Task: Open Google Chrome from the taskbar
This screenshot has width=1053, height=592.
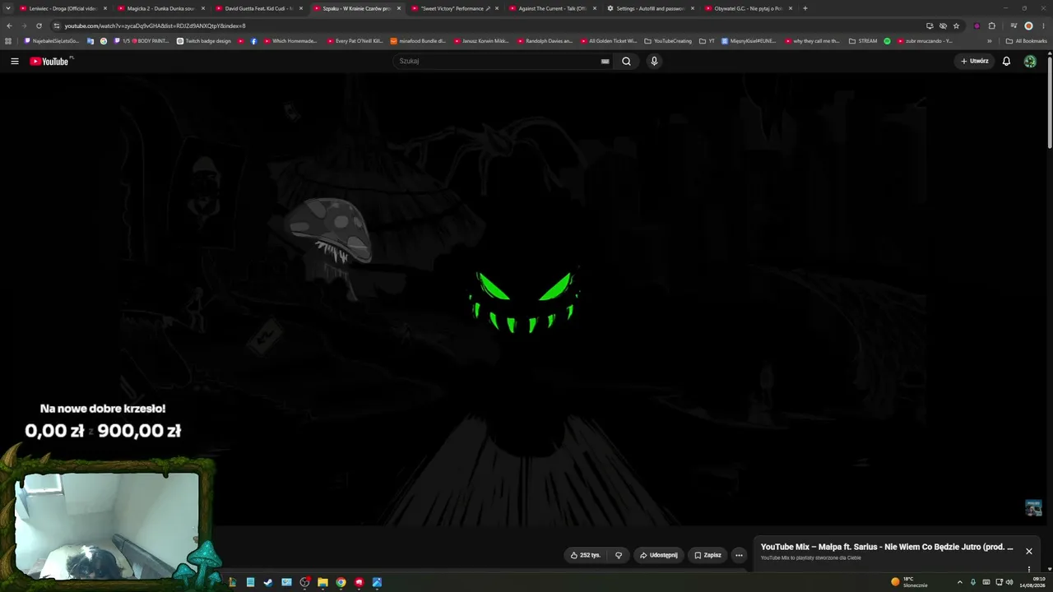Action: pyautogui.click(x=341, y=582)
